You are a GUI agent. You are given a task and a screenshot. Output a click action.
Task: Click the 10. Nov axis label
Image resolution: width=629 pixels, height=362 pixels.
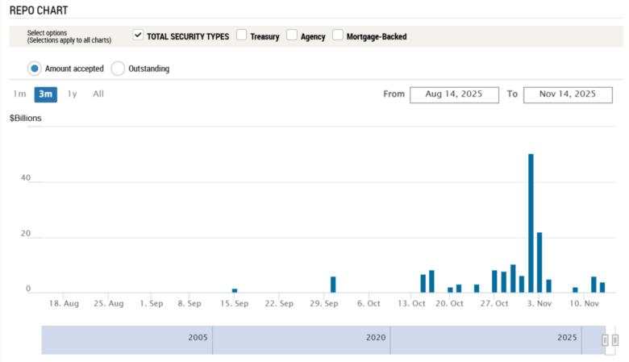[584, 303]
